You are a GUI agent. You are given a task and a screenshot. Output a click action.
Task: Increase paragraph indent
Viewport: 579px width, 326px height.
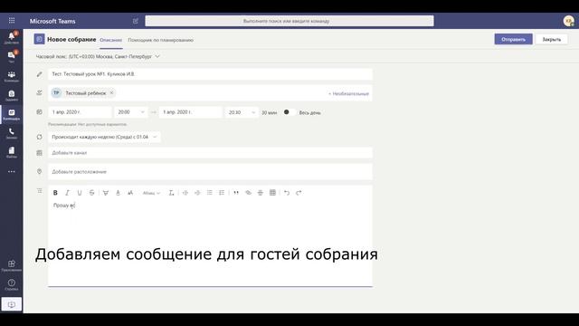[197, 193]
